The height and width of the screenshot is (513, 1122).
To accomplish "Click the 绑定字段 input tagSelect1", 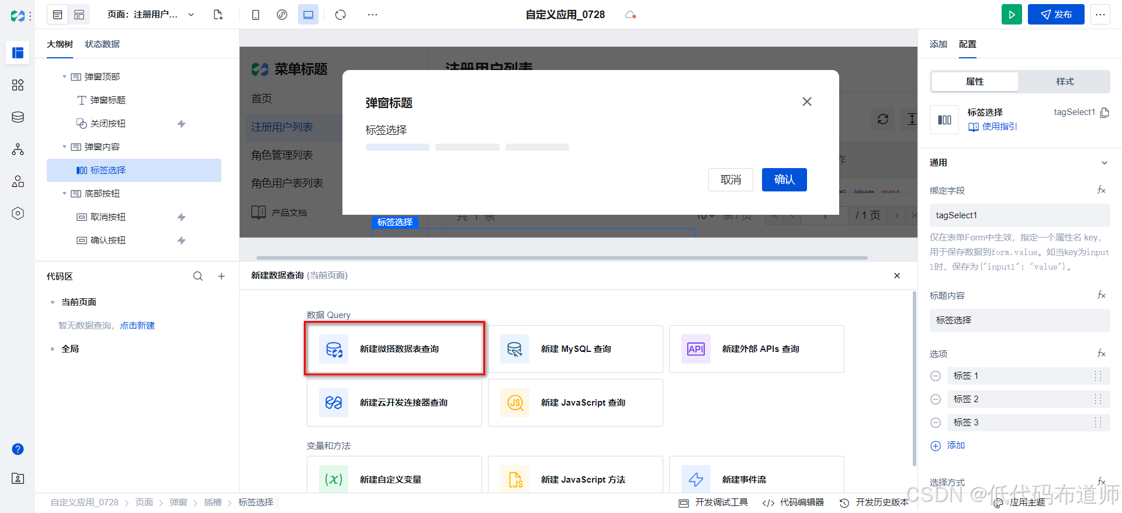I will point(1020,215).
